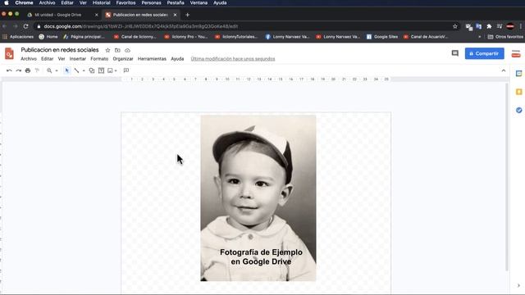Click the blue Compartir button
This screenshot has height=295, width=525.
pos(485,53)
